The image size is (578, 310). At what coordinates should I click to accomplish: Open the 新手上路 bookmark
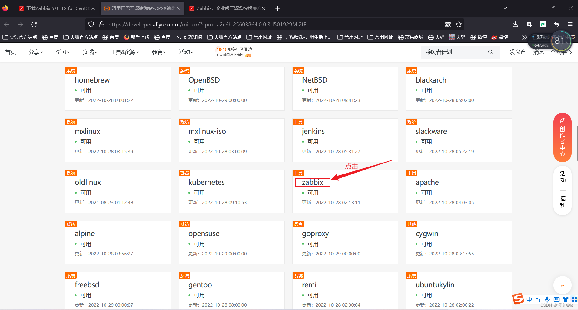(136, 37)
